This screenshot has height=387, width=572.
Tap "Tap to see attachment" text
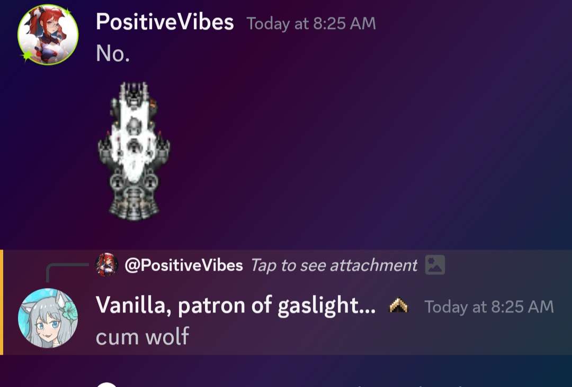coord(334,265)
